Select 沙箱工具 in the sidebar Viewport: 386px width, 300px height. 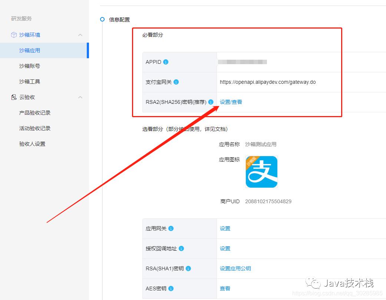tap(29, 81)
